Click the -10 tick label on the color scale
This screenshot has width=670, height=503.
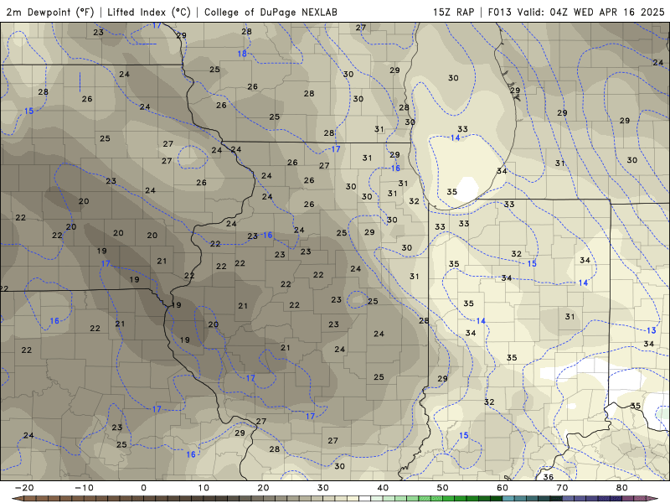pyautogui.click(x=84, y=488)
